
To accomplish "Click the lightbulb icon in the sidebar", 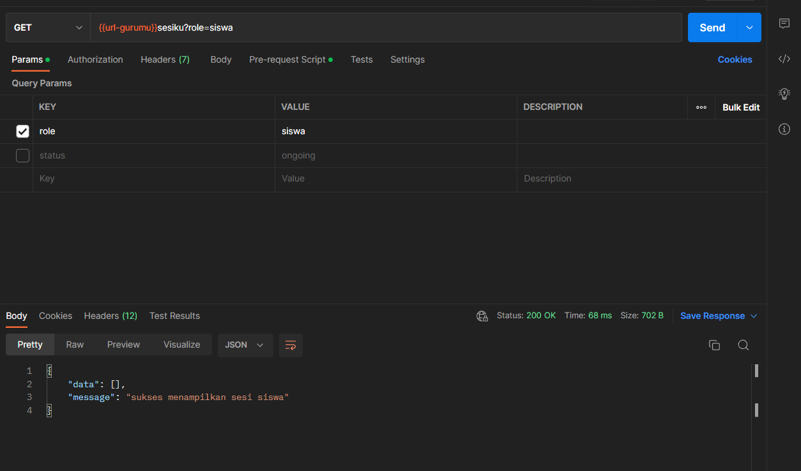I will click(x=784, y=93).
